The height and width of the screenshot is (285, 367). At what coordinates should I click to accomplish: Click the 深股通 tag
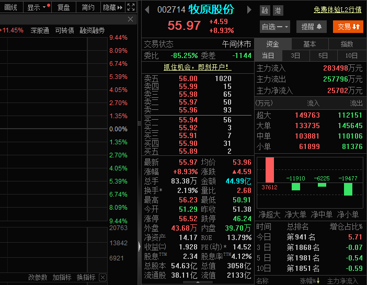[x=40, y=30]
